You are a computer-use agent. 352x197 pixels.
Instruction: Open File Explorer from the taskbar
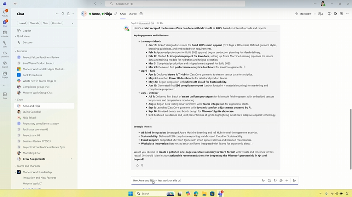(x=204, y=193)
